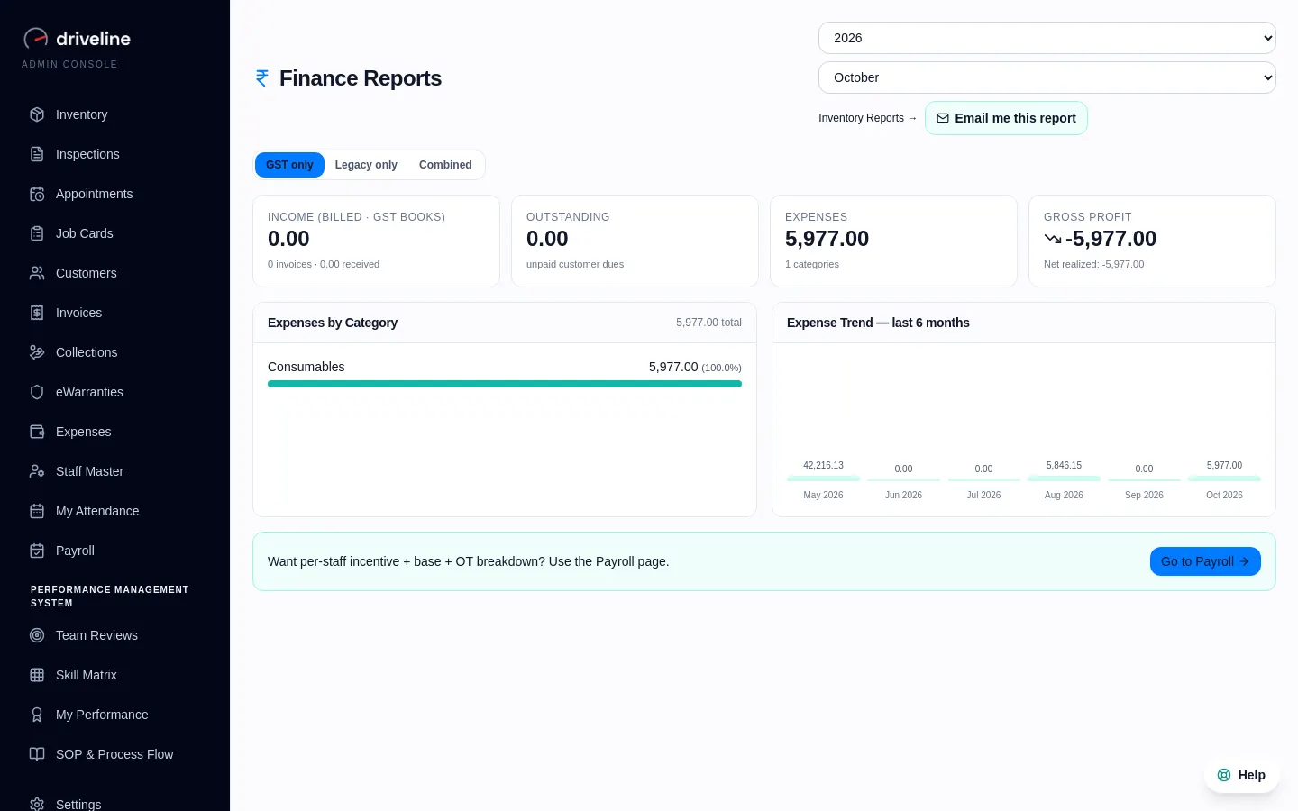The image size is (1298, 811).
Task: Click the My Attendance calendar icon
Action: click(x=37, y=511)
